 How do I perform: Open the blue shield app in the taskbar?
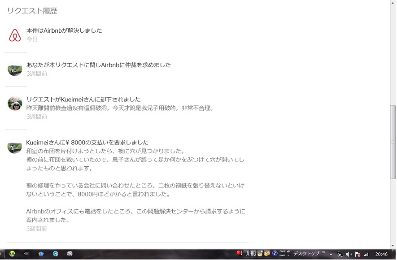click(x=41, y=254)
